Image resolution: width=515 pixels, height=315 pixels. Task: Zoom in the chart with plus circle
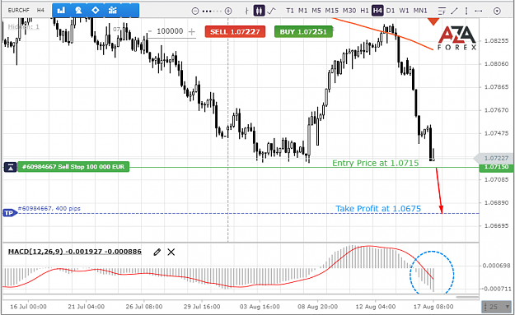[228, 12]
